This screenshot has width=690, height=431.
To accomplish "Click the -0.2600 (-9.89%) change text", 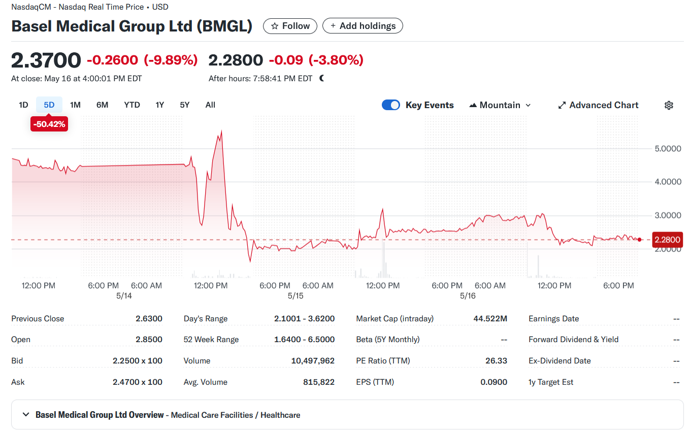I will coord(142,60).
